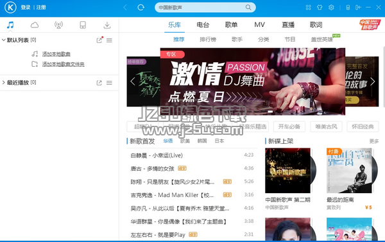
Task: Select the 欧美 filter under 新歌首发
Action: pos(185,141)
